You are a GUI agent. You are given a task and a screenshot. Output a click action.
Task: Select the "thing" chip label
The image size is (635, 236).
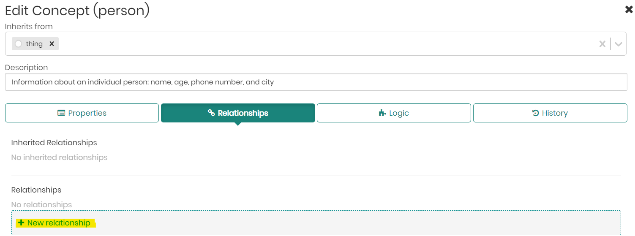pyautogui.click(x=34, y=44)
